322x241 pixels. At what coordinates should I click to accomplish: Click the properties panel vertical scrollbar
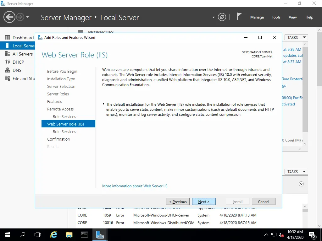tap(305, 89)
